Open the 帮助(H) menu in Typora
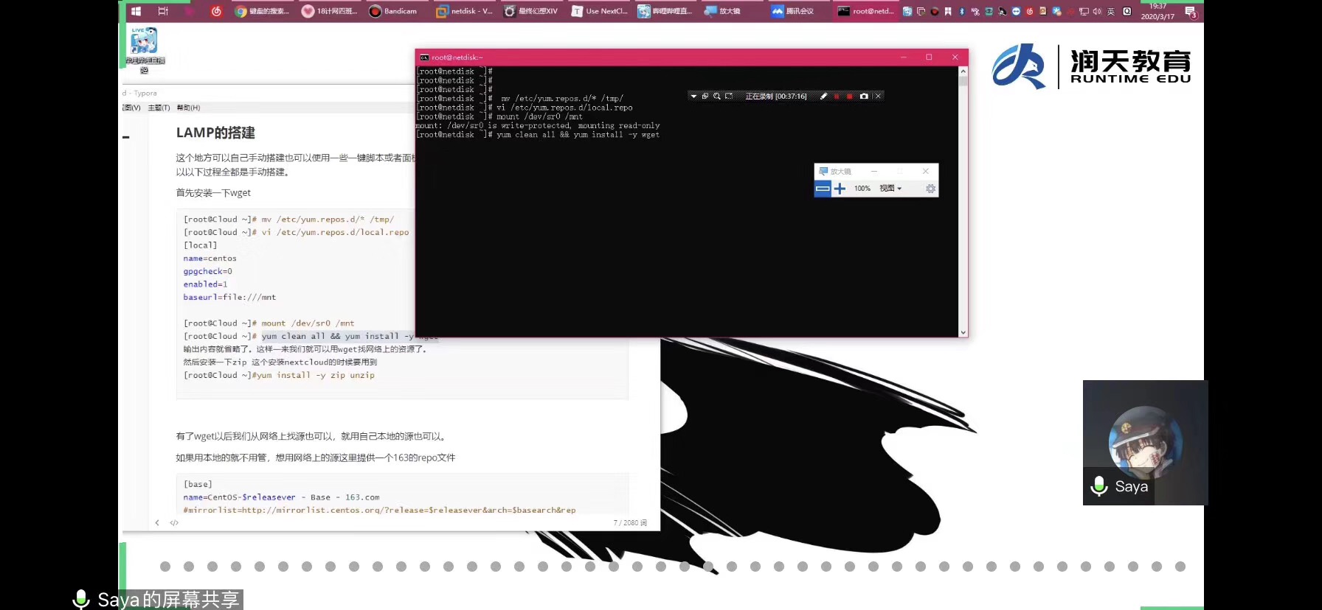The height and width of the screenshot is (610, 1322). click(188, 108)
